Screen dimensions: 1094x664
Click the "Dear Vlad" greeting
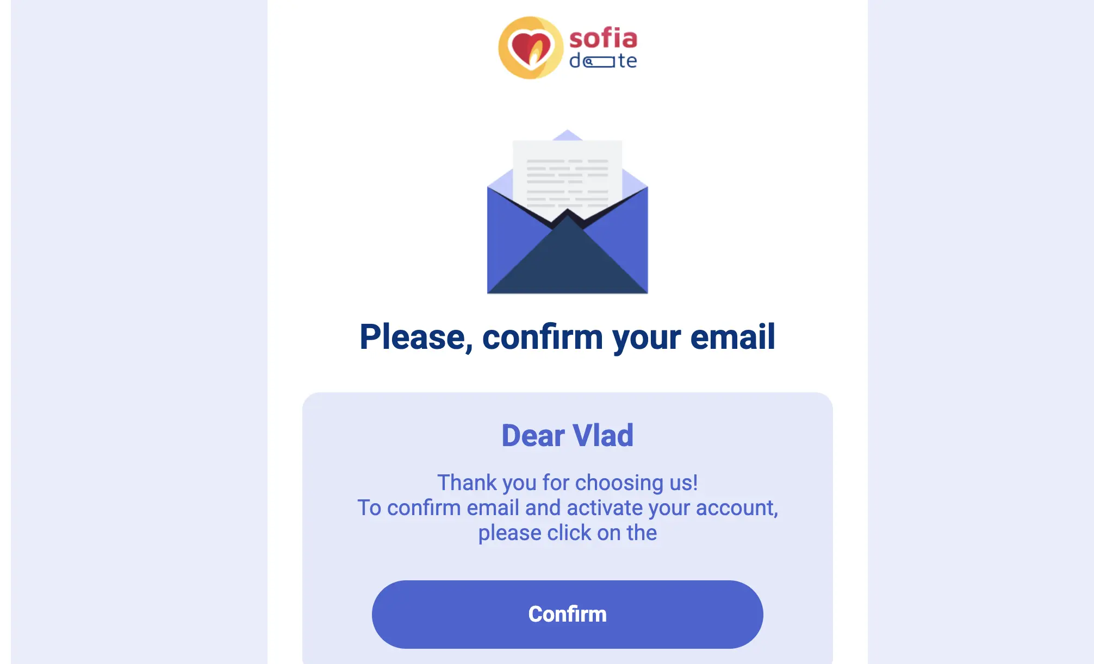click(x=567, y=435)
